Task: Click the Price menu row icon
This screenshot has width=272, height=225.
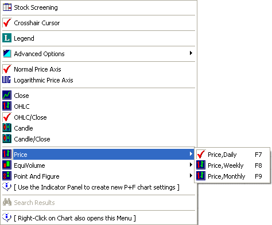Action: [7, 154]
